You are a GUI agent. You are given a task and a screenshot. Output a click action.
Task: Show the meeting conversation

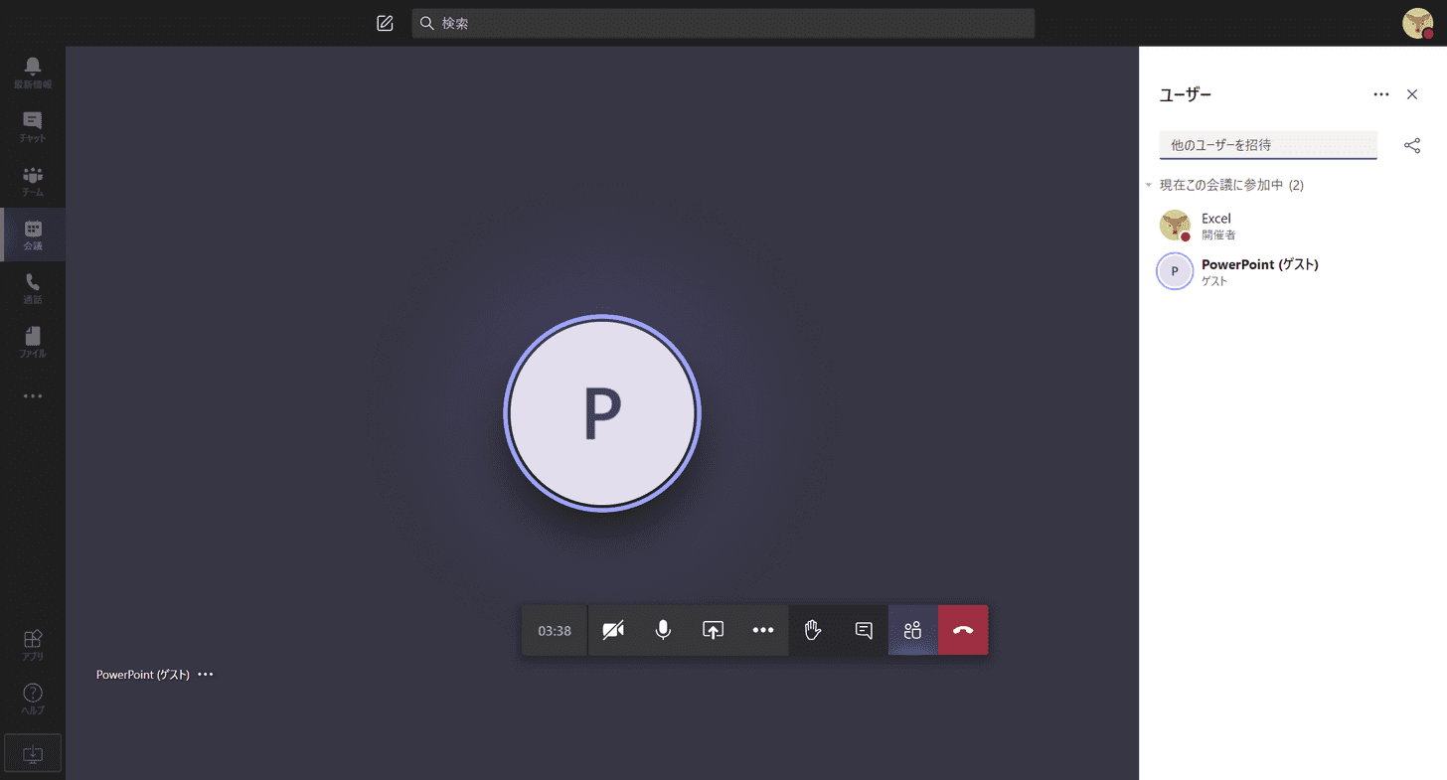coord(864,630)
